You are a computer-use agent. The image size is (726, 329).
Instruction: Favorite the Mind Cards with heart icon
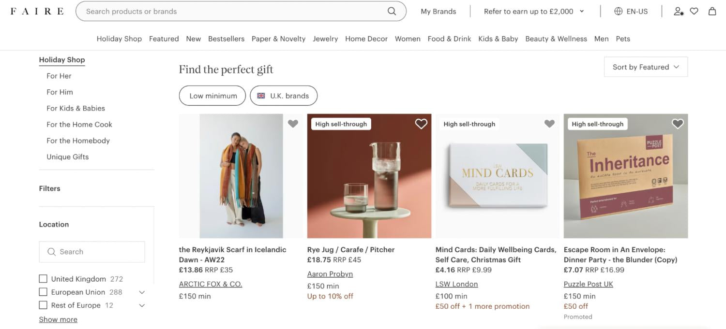(549, 124)
